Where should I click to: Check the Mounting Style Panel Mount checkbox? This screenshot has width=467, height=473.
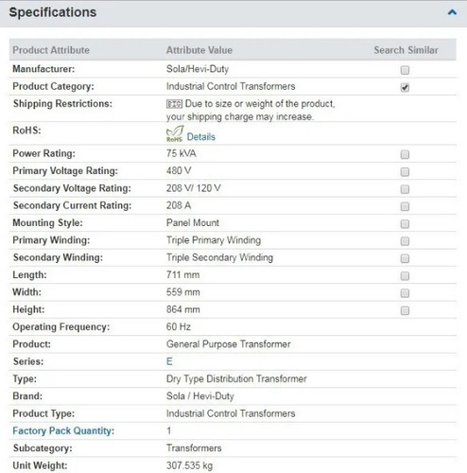tap(405, 224)
